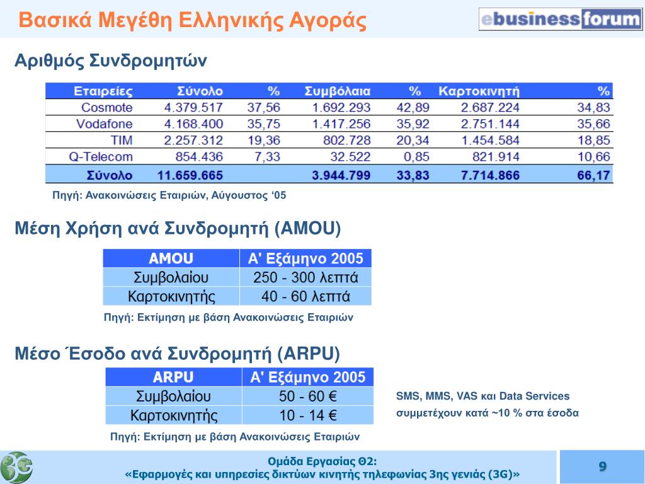The width and height of the screenshot is (645, 484).
Task: Click Cosmote prepaid percentage 34,83
Action: point(593,107)
